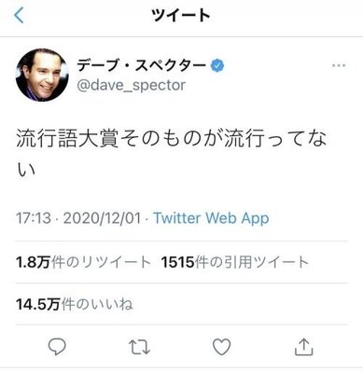The width and height of the screenshot is (363, 373).
Task: Tap the reply speech bubble icon
Action: pyautogui.click(x=57, y=347)
